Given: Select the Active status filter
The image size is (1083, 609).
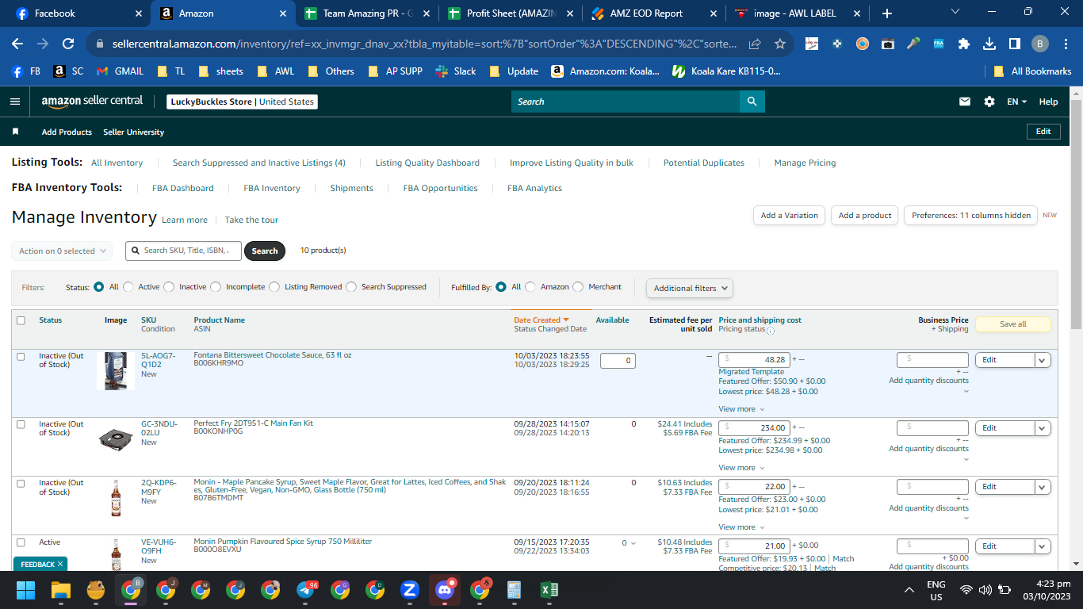Looking at the screenshot, I should click(x=128, y=287).
